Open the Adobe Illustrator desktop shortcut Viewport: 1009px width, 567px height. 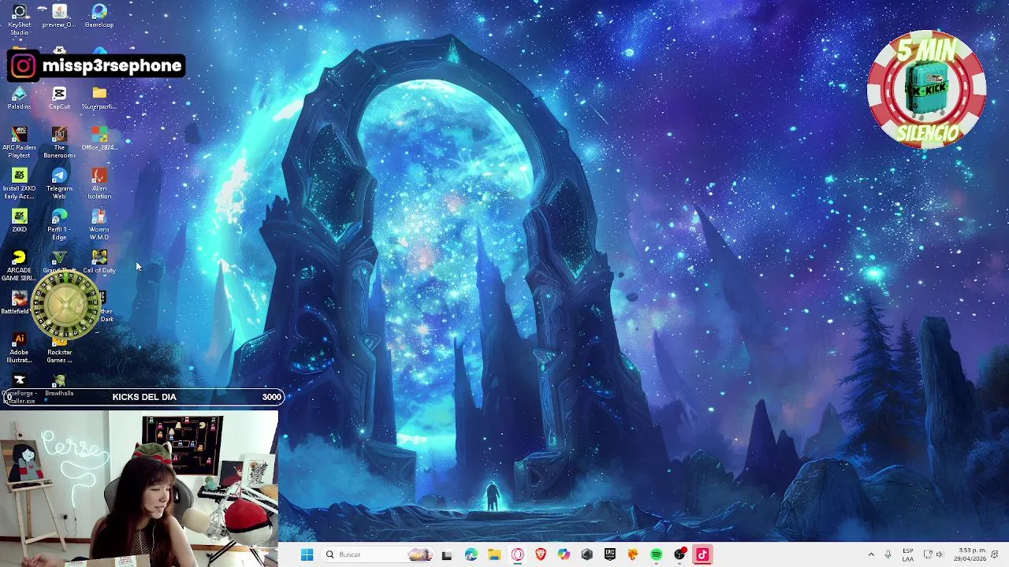point(19,347)
